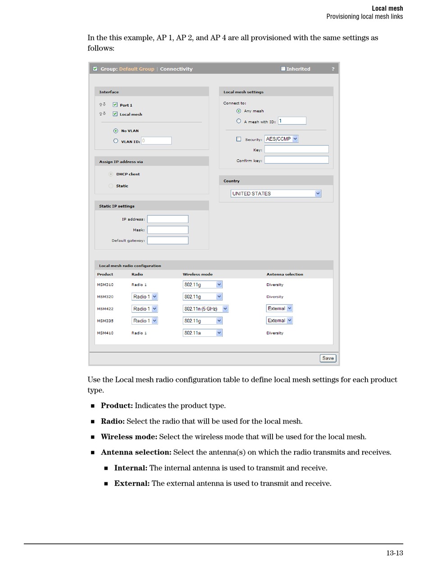Open the Antenna selection dropdown for MSM335

coord(279,321)
